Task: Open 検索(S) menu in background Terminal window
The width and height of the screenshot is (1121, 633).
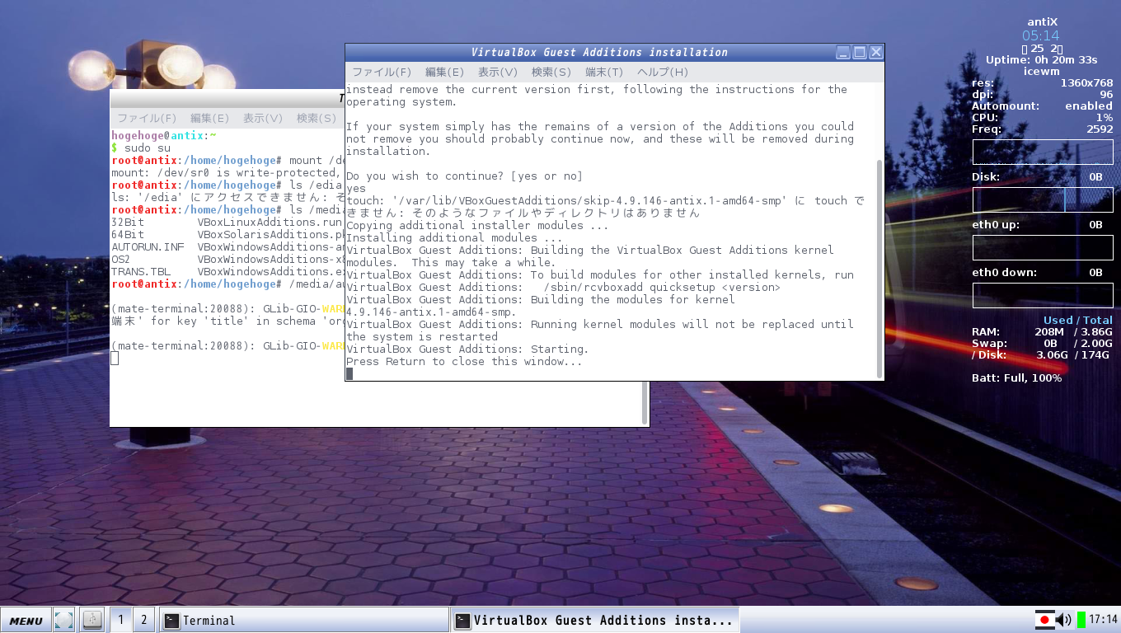Action: tap(317, 119)
